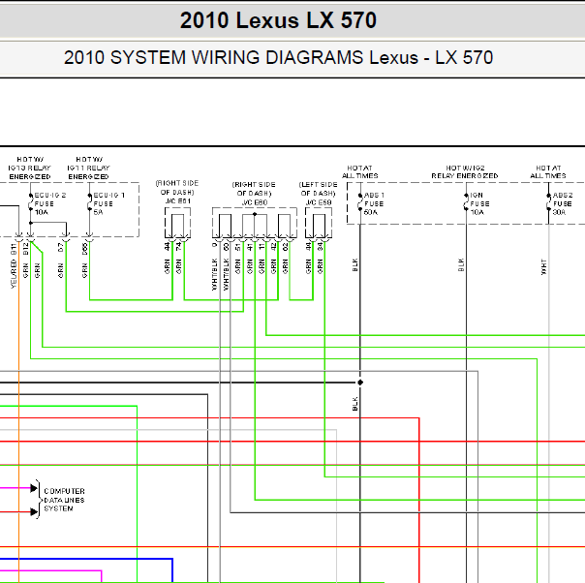Select the "IGN FUSE 10A" label
Viewport: 585px width, 583px height.
tap(479, 203)
